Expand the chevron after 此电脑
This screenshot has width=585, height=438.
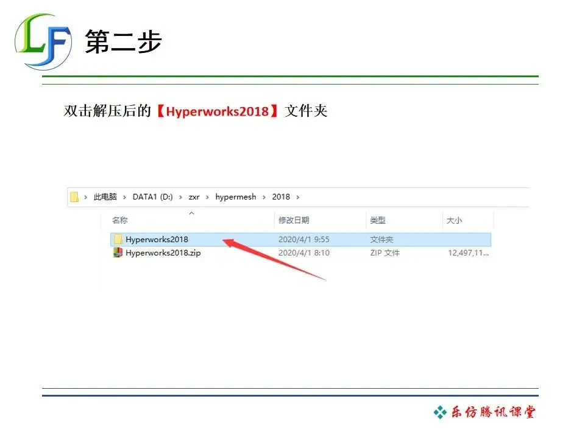click(x=124, y=197)
